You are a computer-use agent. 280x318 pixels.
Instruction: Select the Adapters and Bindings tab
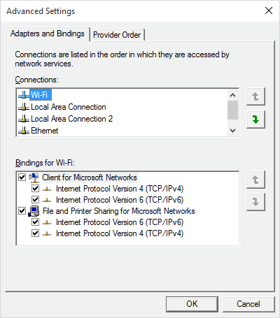point(48,34)
